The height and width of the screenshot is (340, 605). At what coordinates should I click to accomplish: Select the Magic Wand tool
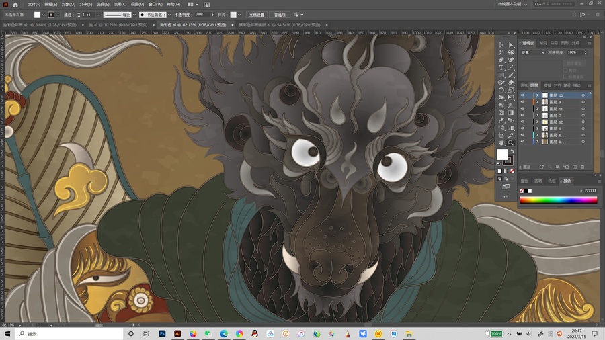(x=501, y=52)
